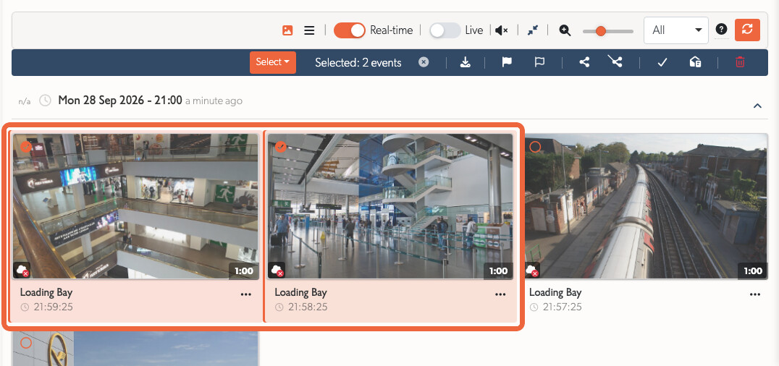Click the compress arrows icon
Viewport: 779px width, 366px height.
coord(533,30)
